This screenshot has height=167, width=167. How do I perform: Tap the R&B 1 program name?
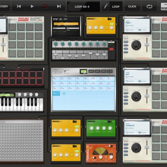point(129,23)
